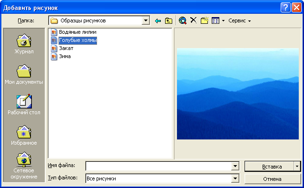
Task: Delete the selected file with the X icon
Action: pos(193,20)
